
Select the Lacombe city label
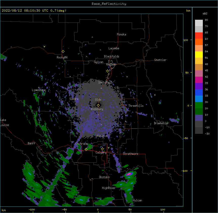pyautogui.click(x=114, y=48)
